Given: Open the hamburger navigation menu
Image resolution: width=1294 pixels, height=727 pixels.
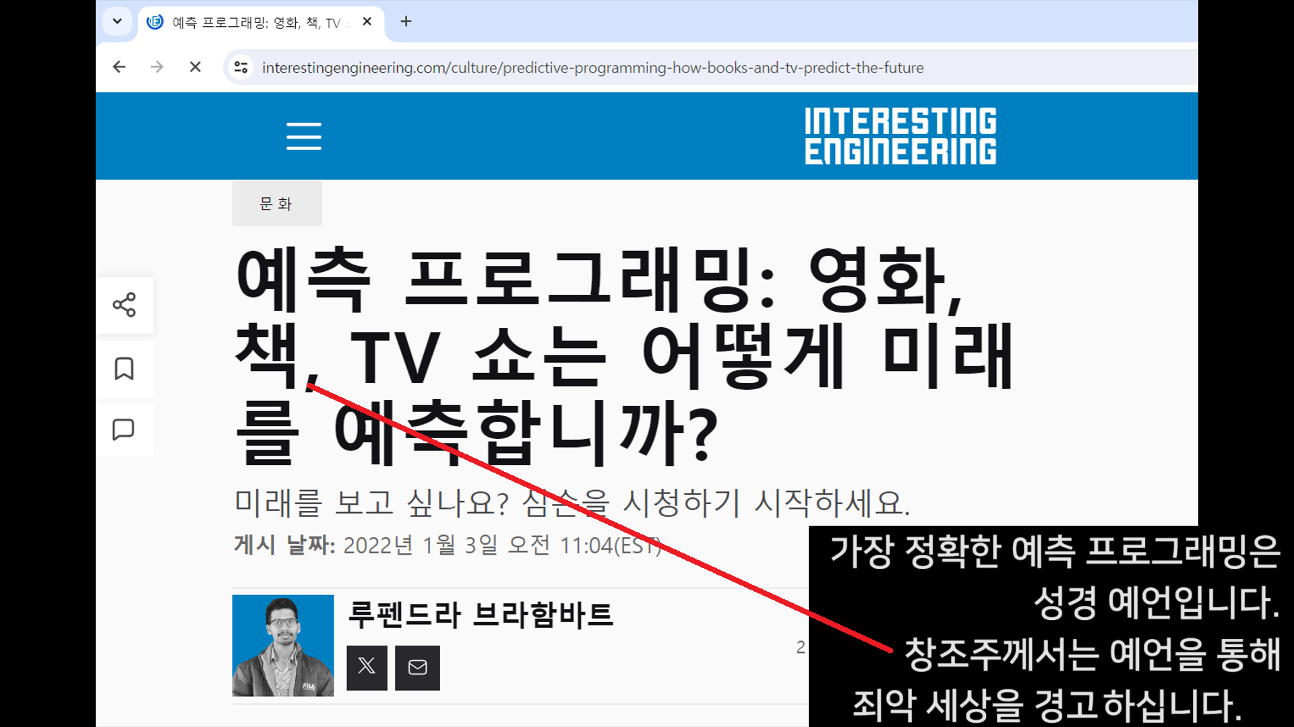Looking at the screenshot, I should click(x=303, y=136).
